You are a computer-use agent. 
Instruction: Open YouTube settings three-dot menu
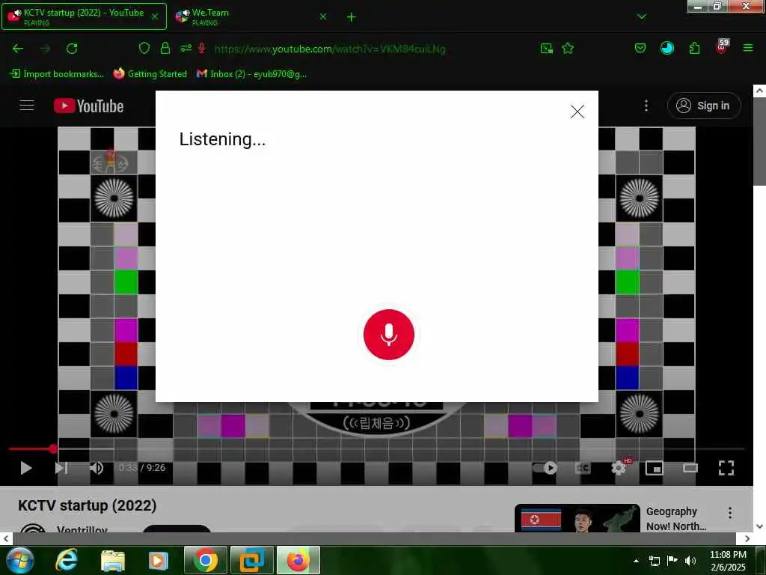click(x=646, y=106)
